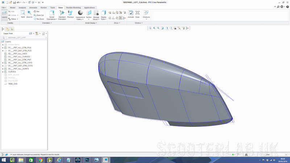The width and height of the screenshot is (290, 163).
Task: Click Repaint on the graphics toolbar
Action: (162, 28)
